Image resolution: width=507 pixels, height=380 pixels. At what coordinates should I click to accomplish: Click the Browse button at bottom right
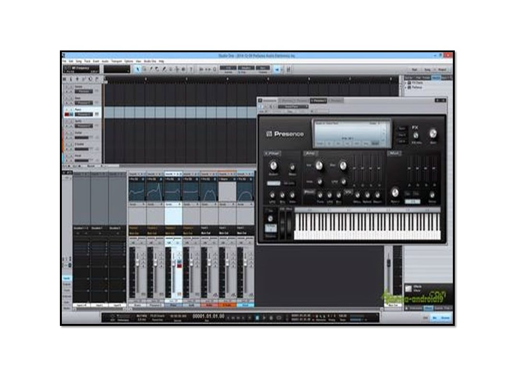tap(445, 318)
